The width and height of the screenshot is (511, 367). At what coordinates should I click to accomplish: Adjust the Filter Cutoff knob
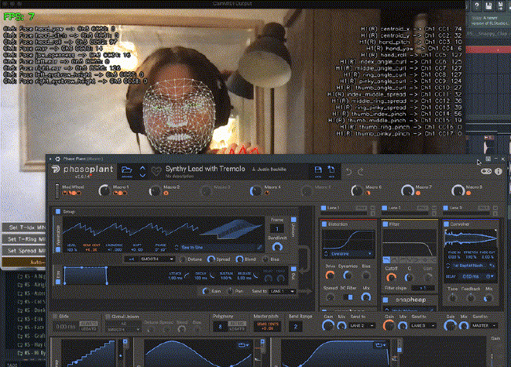[x=391, y=277]
